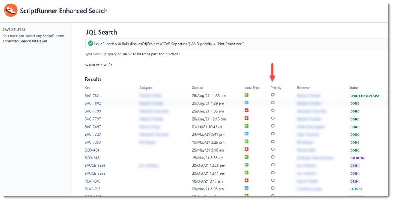This screenshot has width=393, height=201.
Task: Click the bug icon in PLAT-540 row
Action: (x=246, y=180)
